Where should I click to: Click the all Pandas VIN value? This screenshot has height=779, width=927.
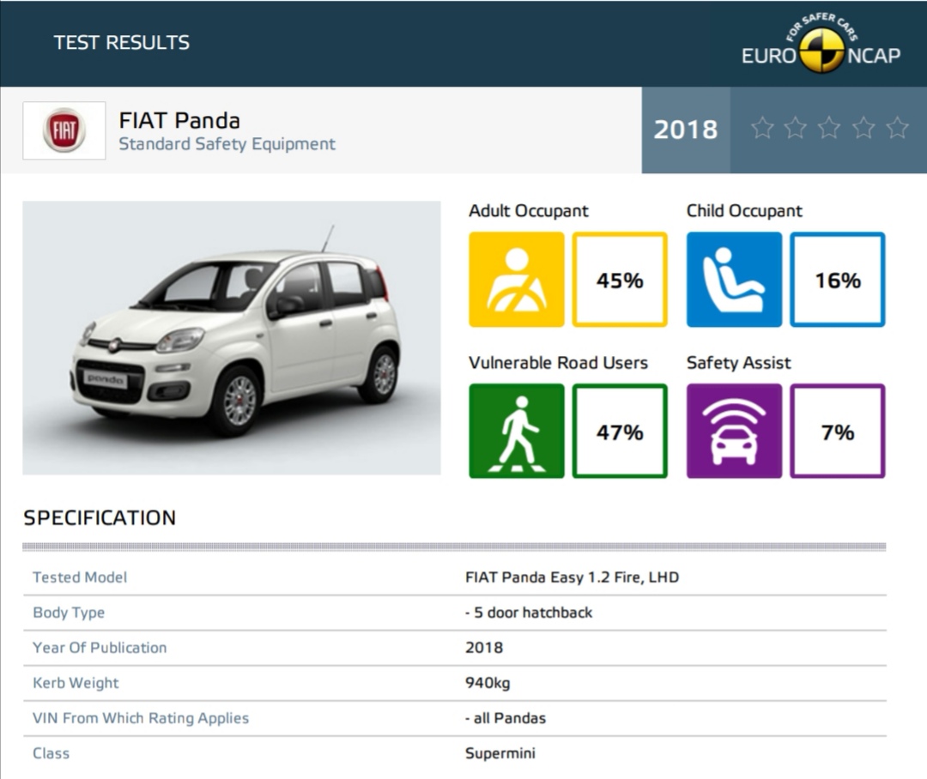506,718
